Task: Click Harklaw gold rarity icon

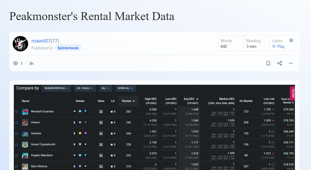Action: 80,133
